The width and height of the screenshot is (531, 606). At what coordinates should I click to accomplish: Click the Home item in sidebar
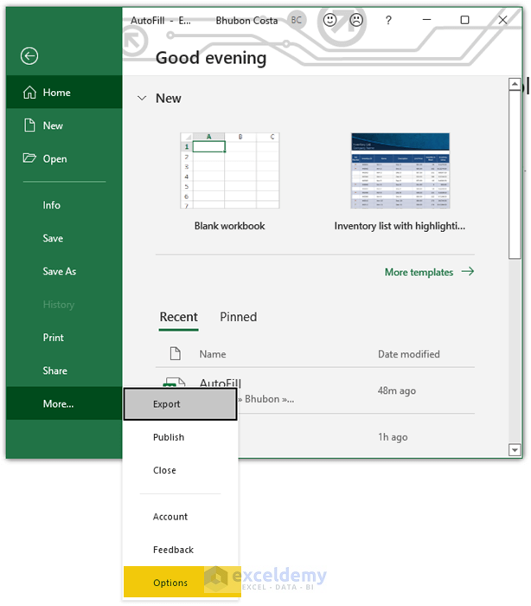tap(64, 92)
